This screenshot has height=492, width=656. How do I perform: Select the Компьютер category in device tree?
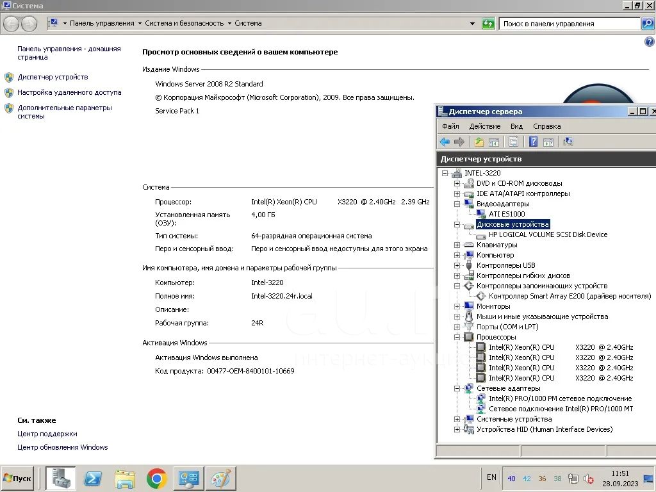(495, 255)
